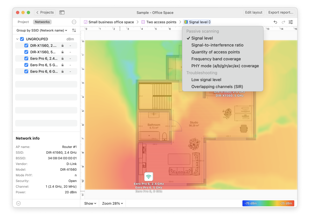Open the Show dropdown
Image resolution: width=310 pixels, height=215 pixels.
[x=90, y=203]
